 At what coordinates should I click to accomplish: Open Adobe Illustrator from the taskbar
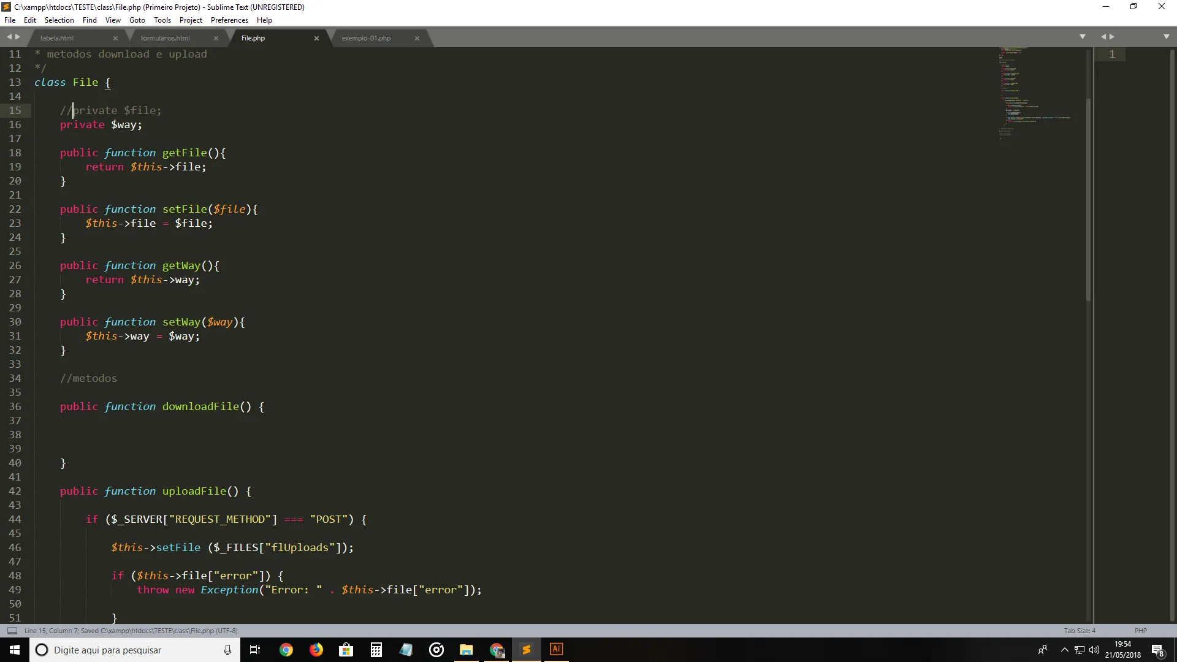pos(556,650)
